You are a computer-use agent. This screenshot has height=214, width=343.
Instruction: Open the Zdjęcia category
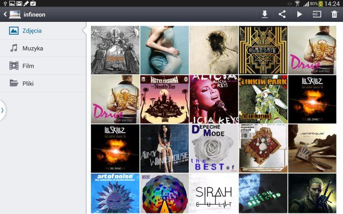click(x=43, y=31)
